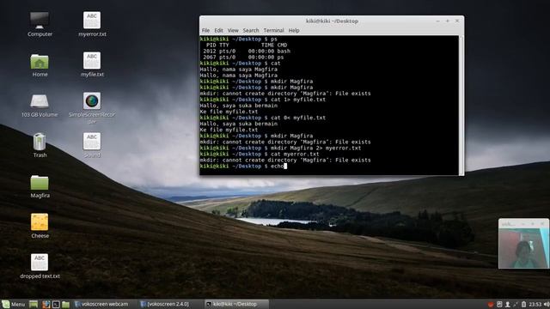Close the terminal window
The image size is (550, 309).
(x=457, y=21)
